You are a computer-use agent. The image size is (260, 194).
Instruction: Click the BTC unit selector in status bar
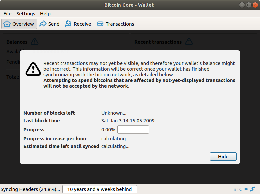click(238, 189)
